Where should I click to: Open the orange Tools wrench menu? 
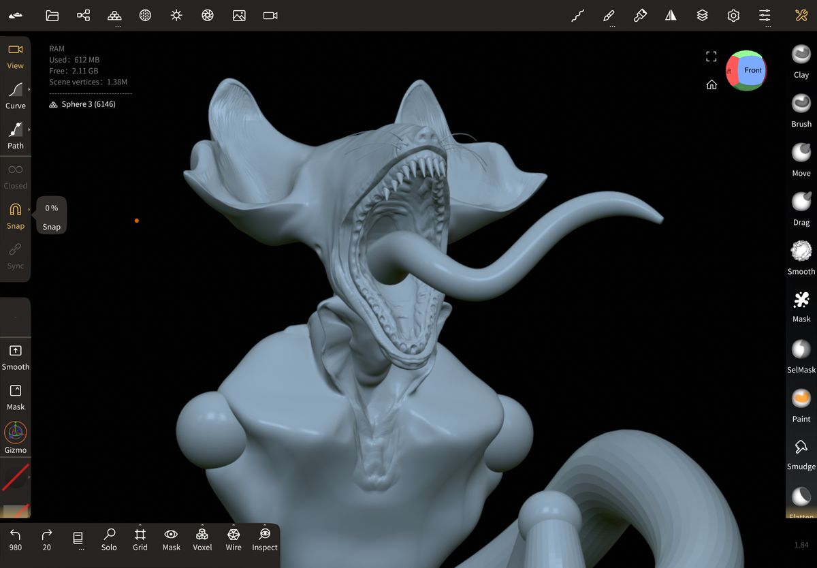click(x=801, y=15)
